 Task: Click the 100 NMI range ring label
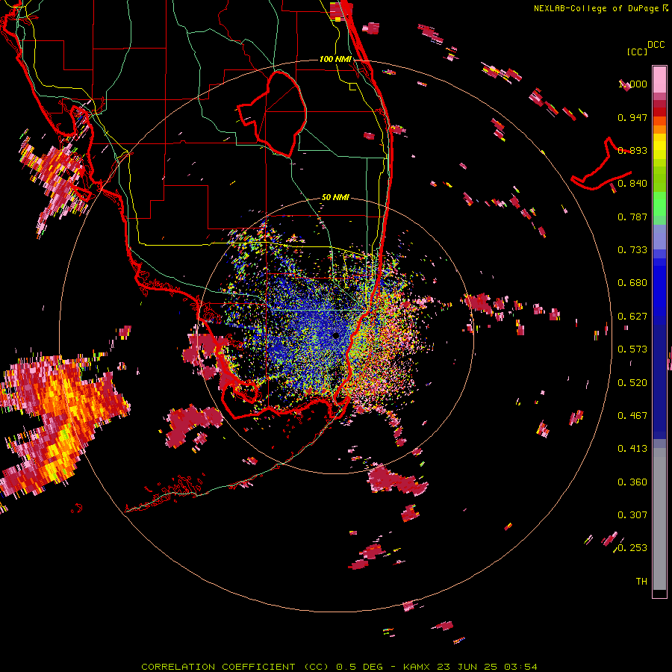335,59
